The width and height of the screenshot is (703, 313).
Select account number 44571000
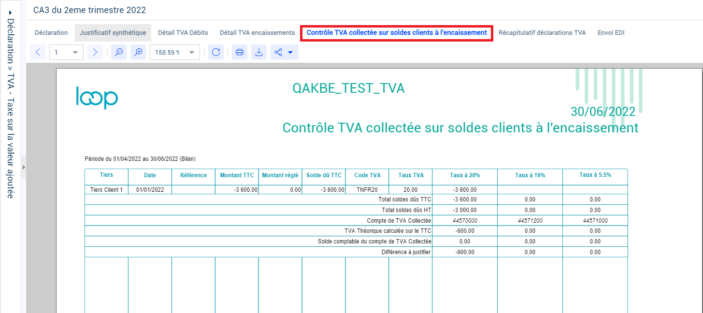pos(595,221)
